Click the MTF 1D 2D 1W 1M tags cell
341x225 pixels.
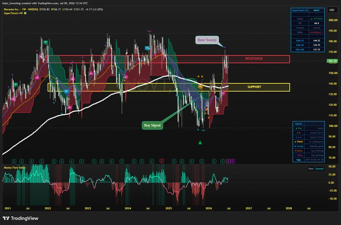tap(314, 160)
